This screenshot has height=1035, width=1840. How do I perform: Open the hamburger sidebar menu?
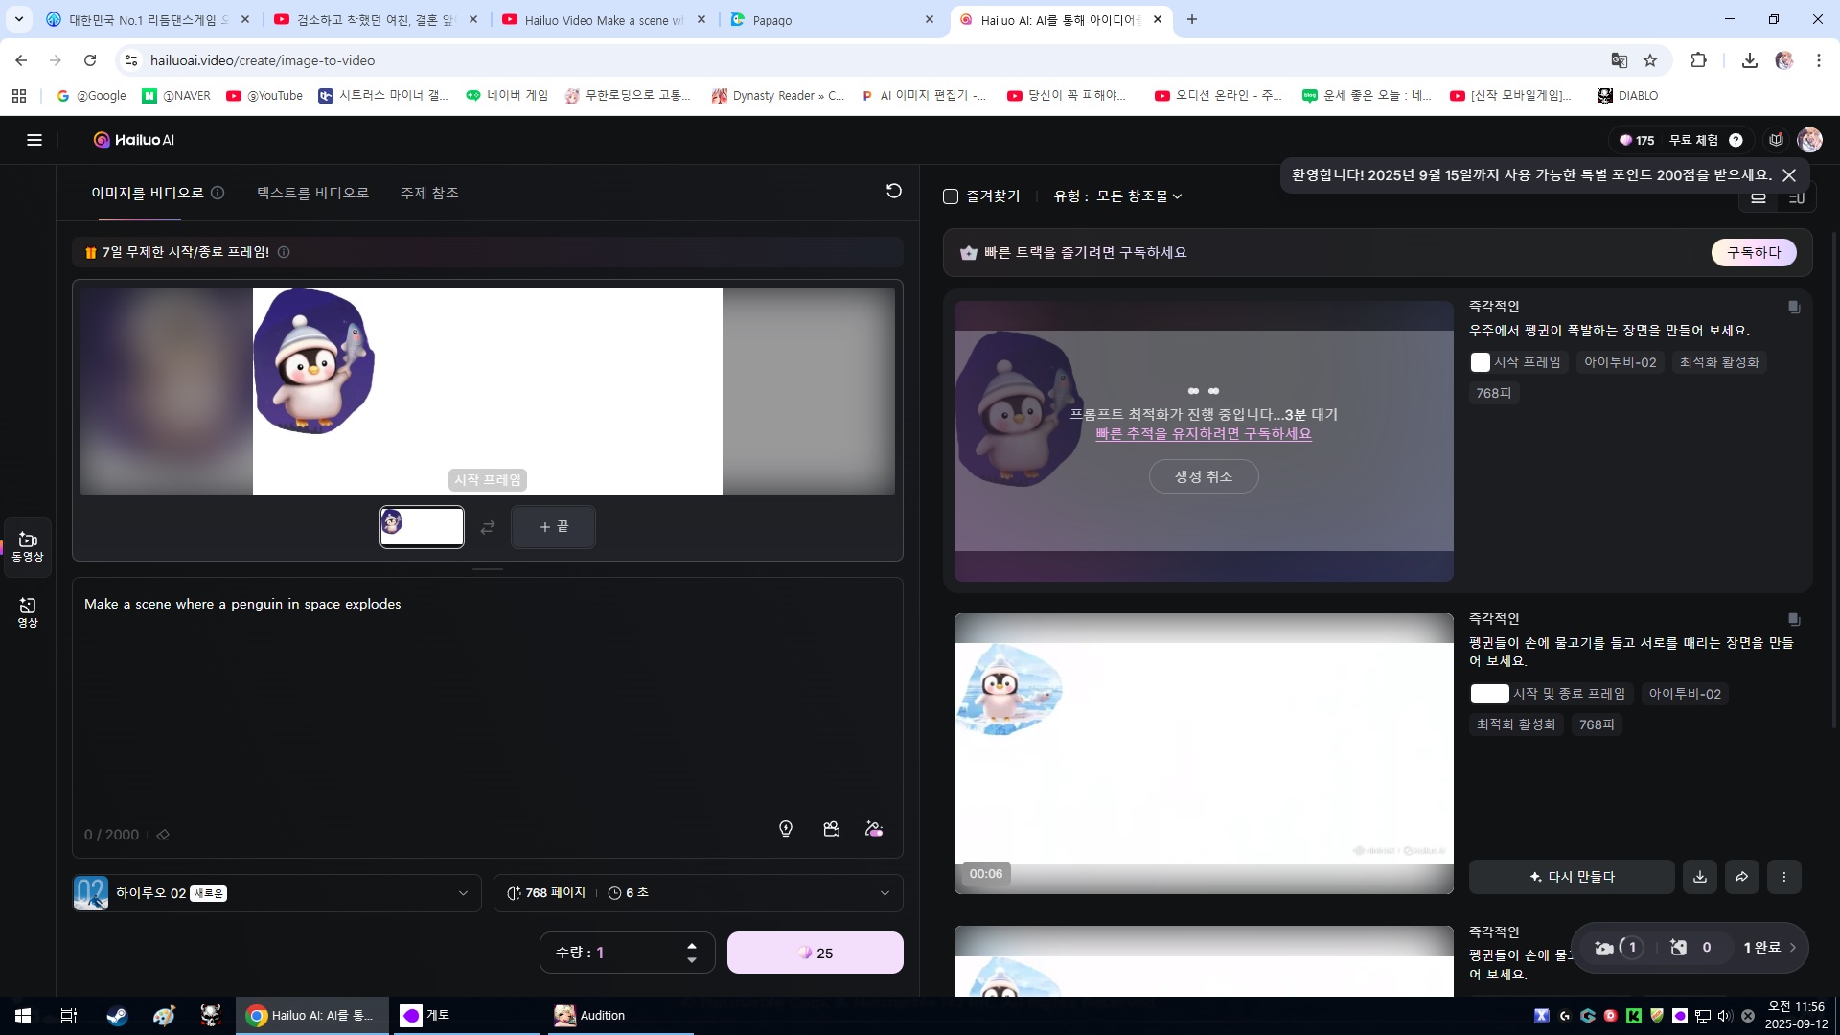(x=34, y=140)
